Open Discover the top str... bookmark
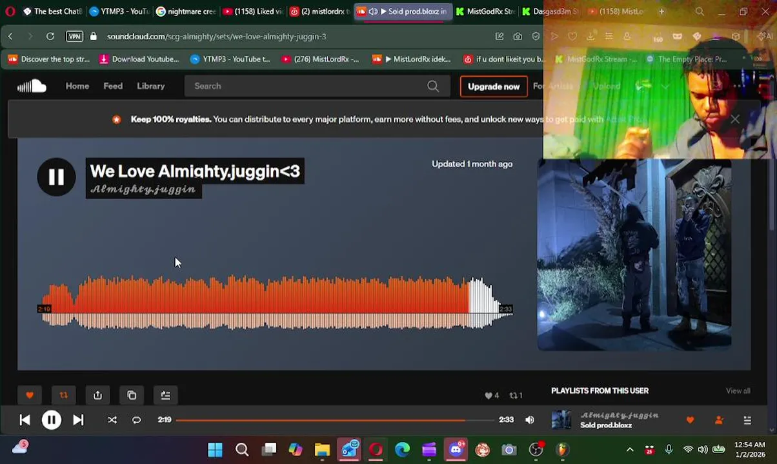Screen dimensions: 777x464 [x=49, y=59]
